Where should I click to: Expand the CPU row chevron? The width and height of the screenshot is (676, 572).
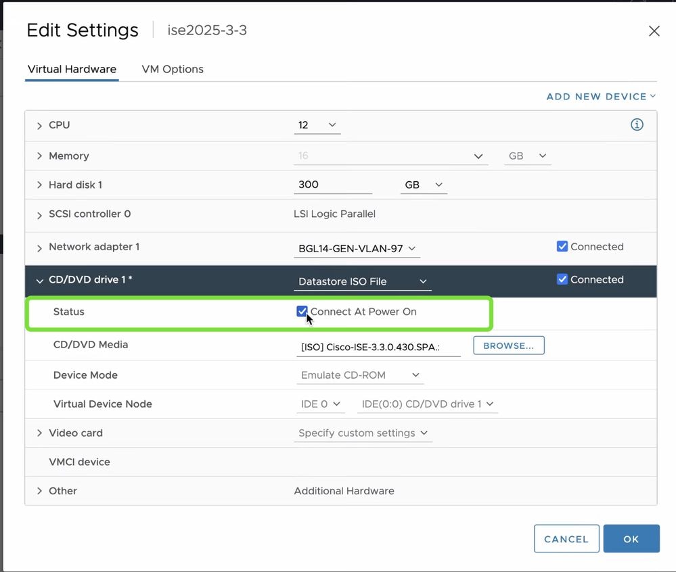(39, 126)
